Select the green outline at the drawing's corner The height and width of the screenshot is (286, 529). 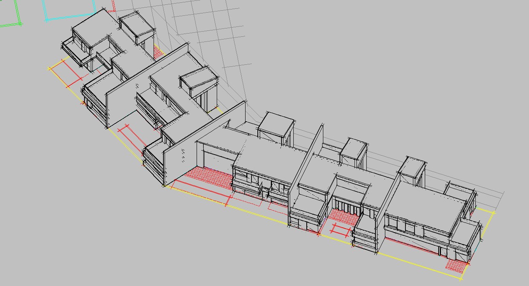tap(12, 14)
